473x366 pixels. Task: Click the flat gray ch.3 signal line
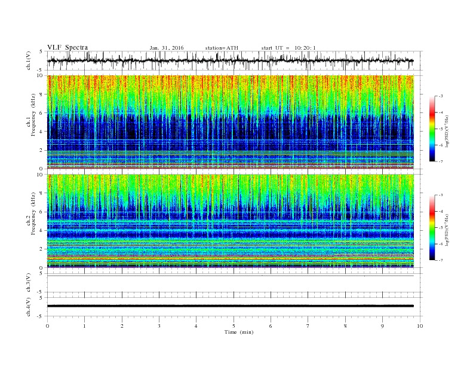tap(231, 276)
